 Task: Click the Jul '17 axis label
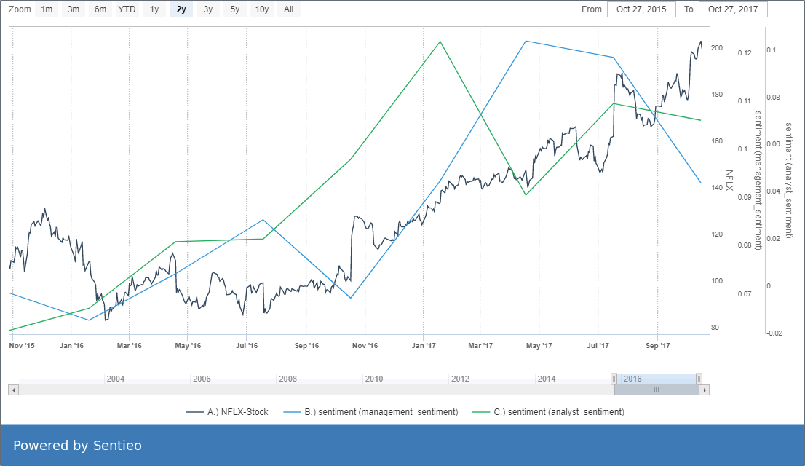point(598,345)
